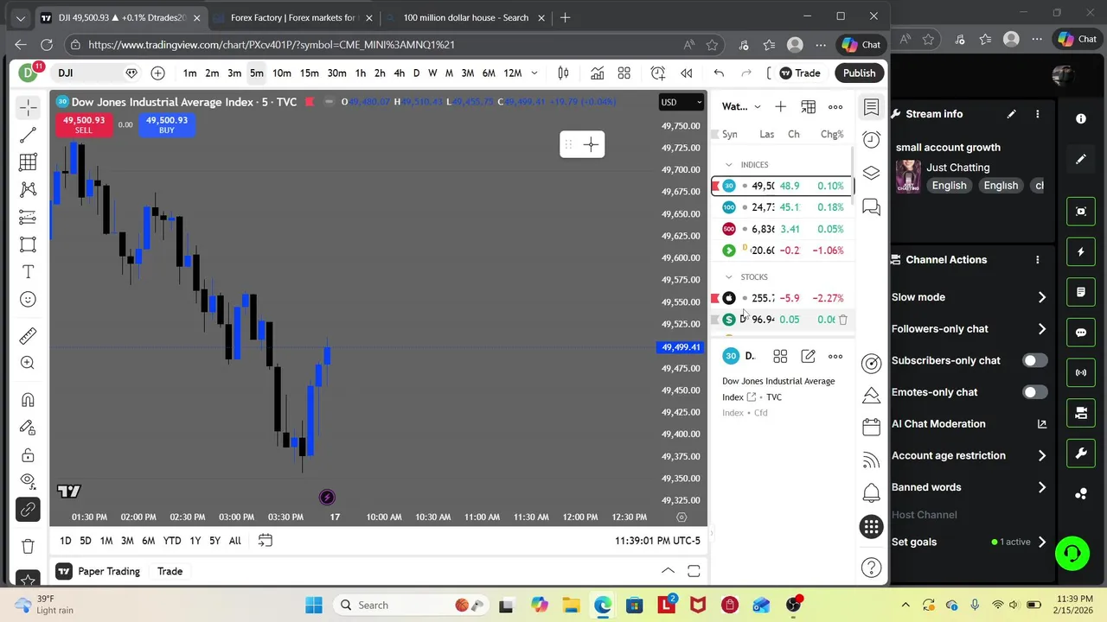Image resolution: width=1107 pixels, height=622 pixels.
Task: Expand Slow mode options
Action: pyautogui.click(x=1041, y=297)
